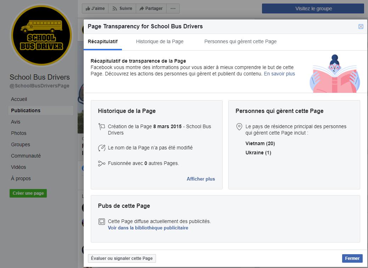Click the J'aime thumbs-up button
The image size is (368, 268).
pos(95,8)
